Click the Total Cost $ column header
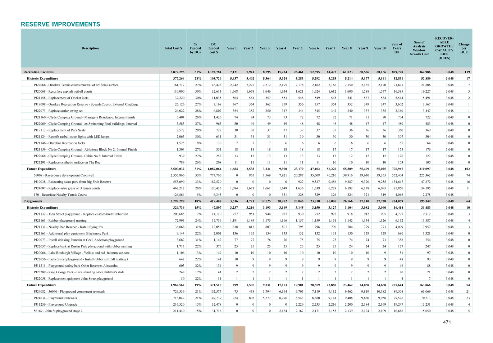 click(173, 48)
